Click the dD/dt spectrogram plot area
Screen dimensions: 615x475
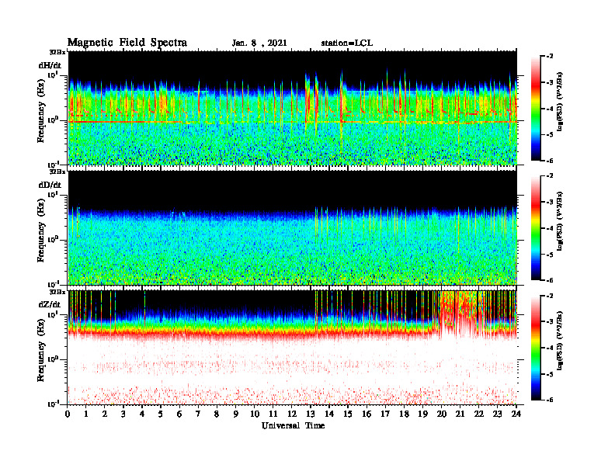[293, 227]
